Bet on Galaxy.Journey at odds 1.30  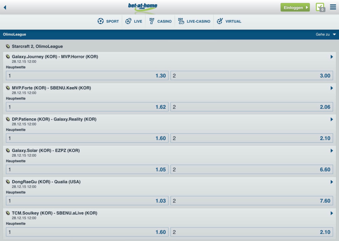point(87,76)
